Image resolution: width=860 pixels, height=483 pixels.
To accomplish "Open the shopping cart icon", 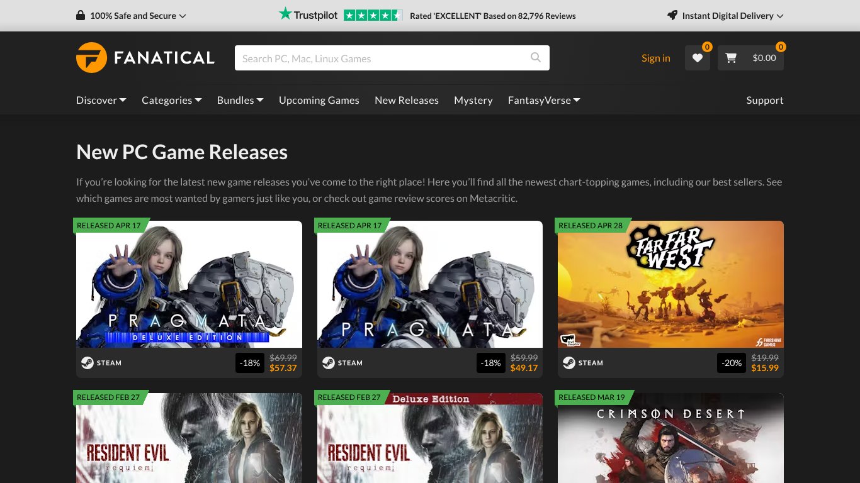I will [x=731, y=58].
